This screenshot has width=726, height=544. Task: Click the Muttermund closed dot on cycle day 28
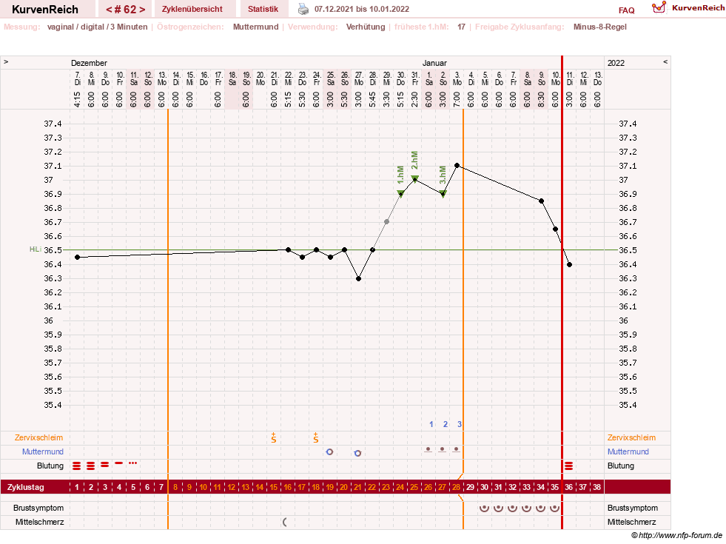point(457,449)
